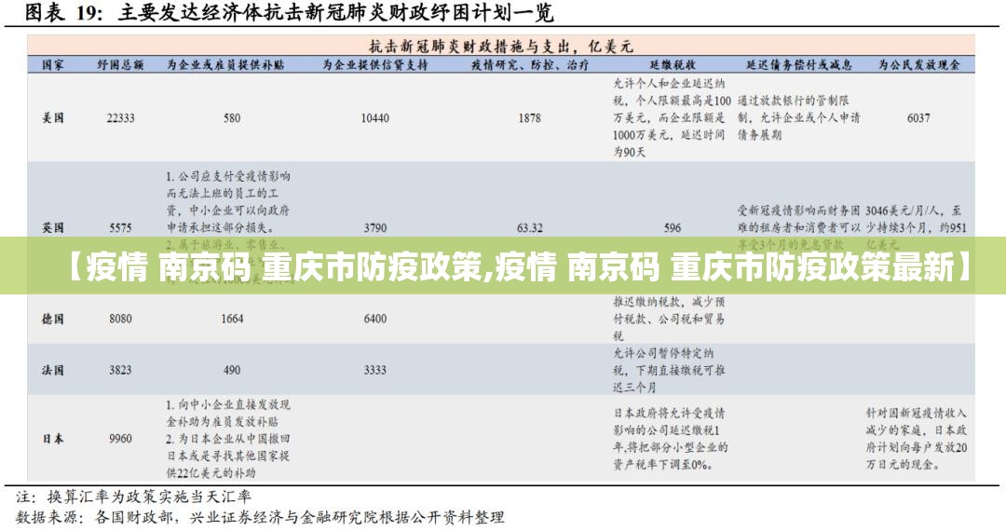This screenshot has height=531, width=1006.
Task: Click the 日本 household cash payment text
Action: pos(917,439)
